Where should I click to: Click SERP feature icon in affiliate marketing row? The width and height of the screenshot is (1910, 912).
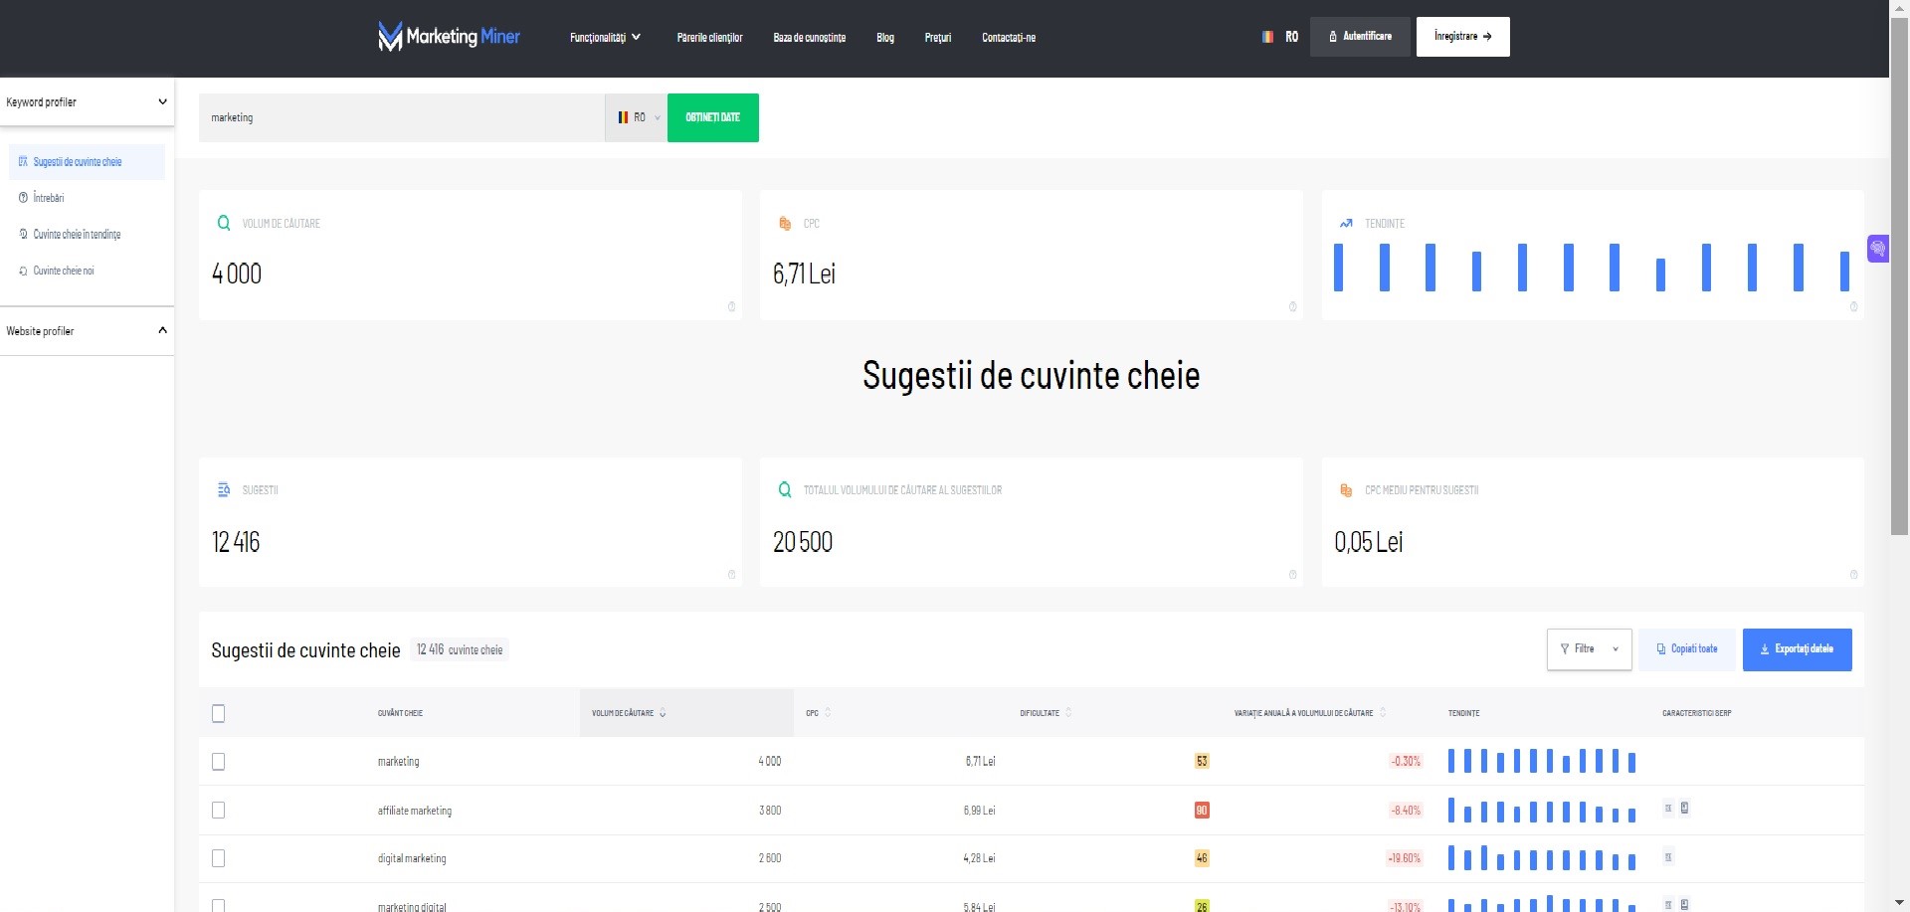pyautogui.click(x=1668, y=809)
